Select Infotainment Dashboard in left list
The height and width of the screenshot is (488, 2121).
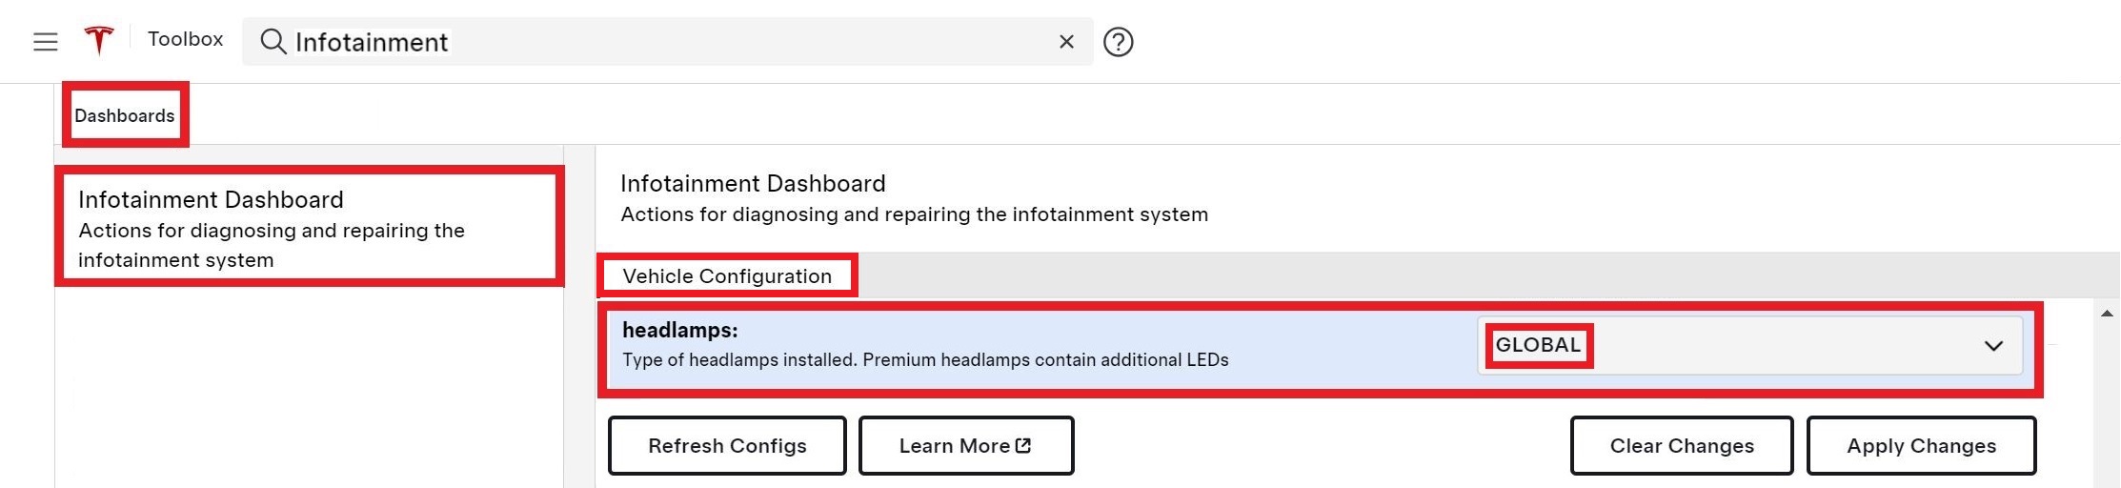309,228
